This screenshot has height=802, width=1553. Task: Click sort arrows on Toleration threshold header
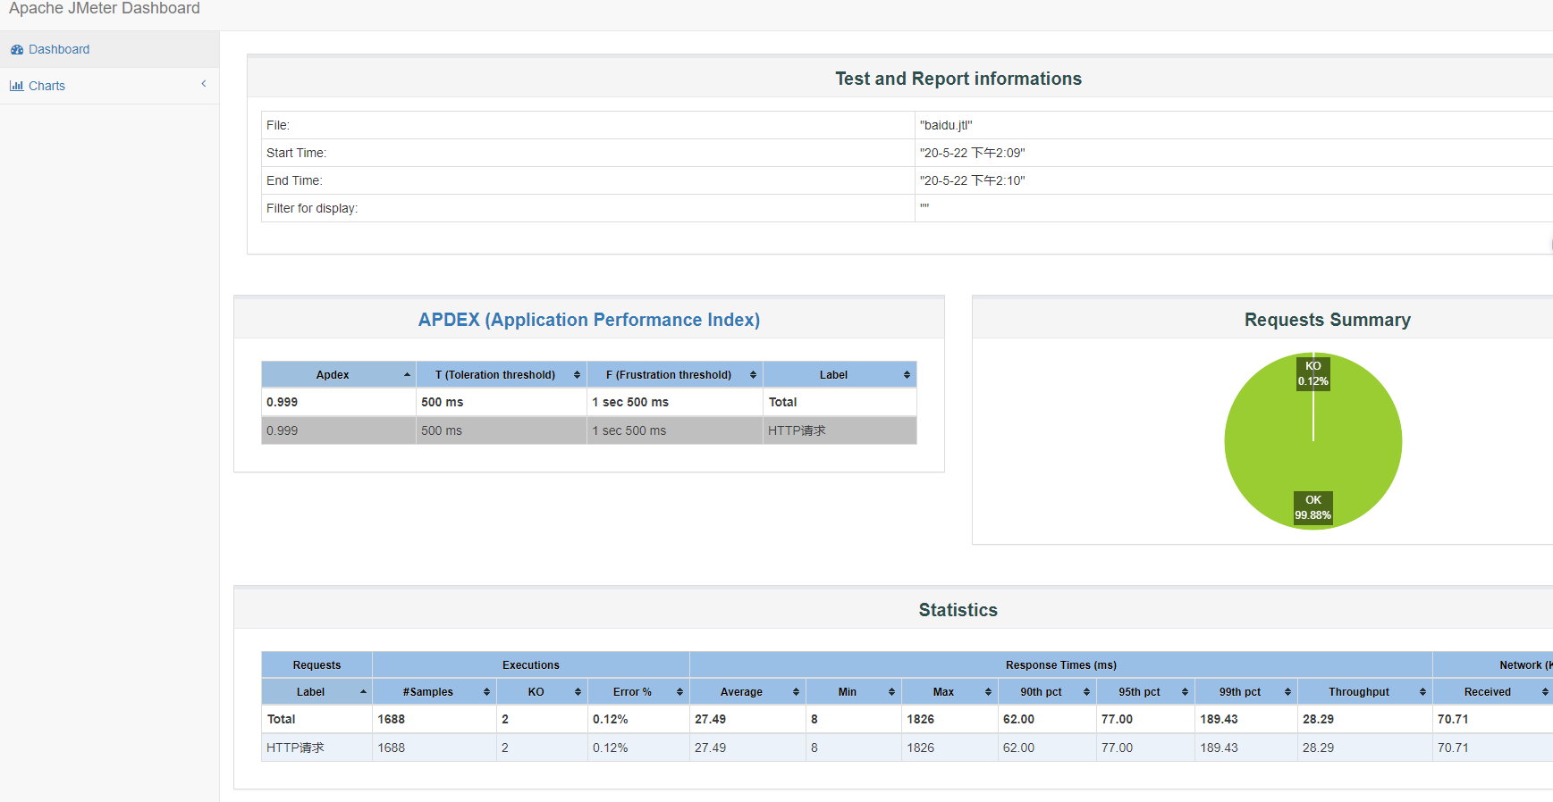pyautogui.click(x=578, y=375)
